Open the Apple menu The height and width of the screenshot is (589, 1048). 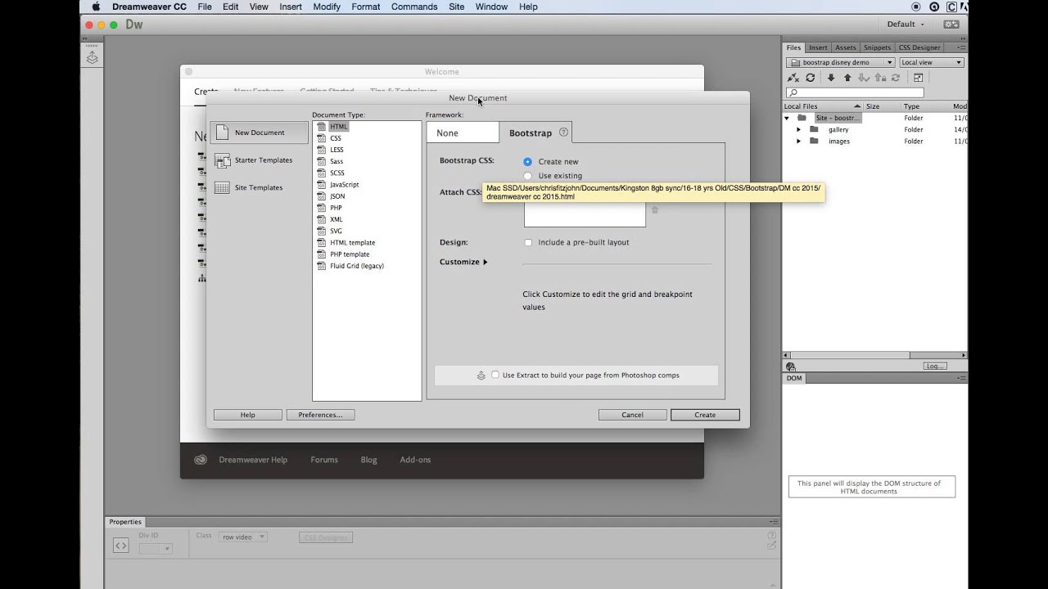click(96, 7)
